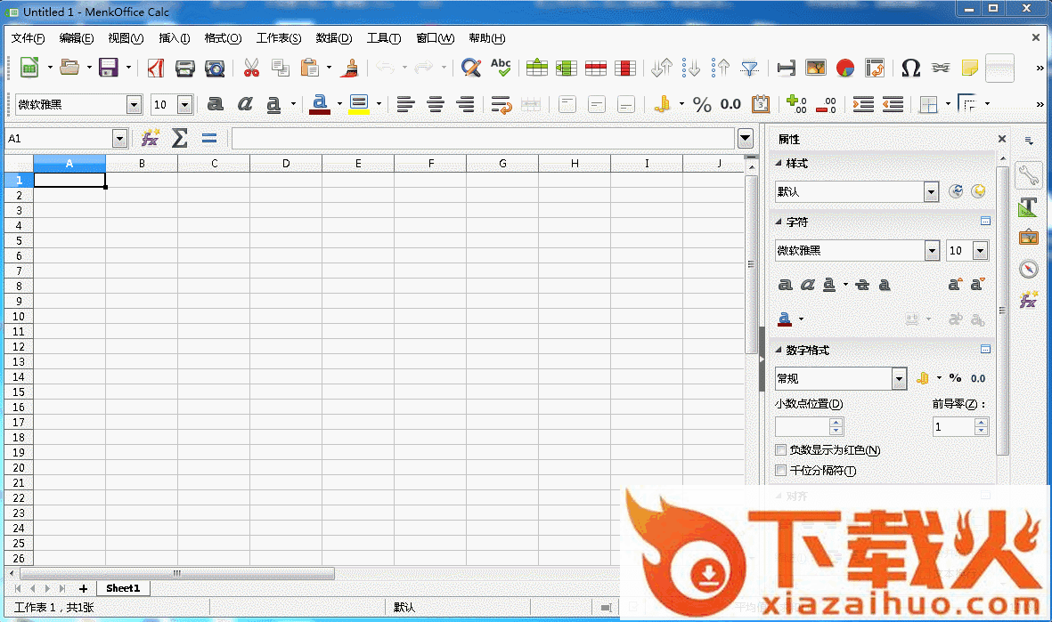
Task: Add new sheet with plus button
Action: pos(83,588)
